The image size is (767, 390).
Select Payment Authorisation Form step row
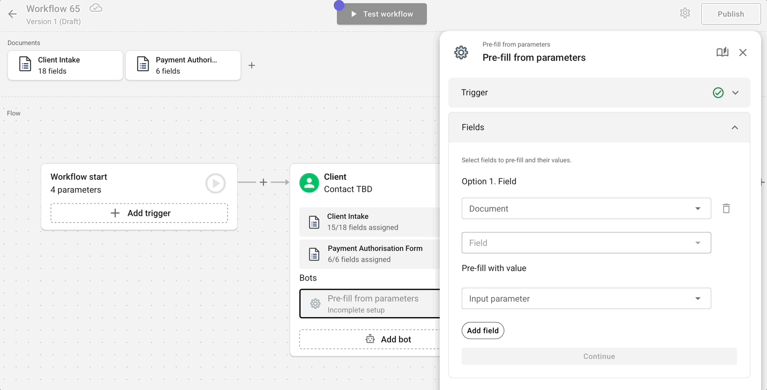click(370, 254)
